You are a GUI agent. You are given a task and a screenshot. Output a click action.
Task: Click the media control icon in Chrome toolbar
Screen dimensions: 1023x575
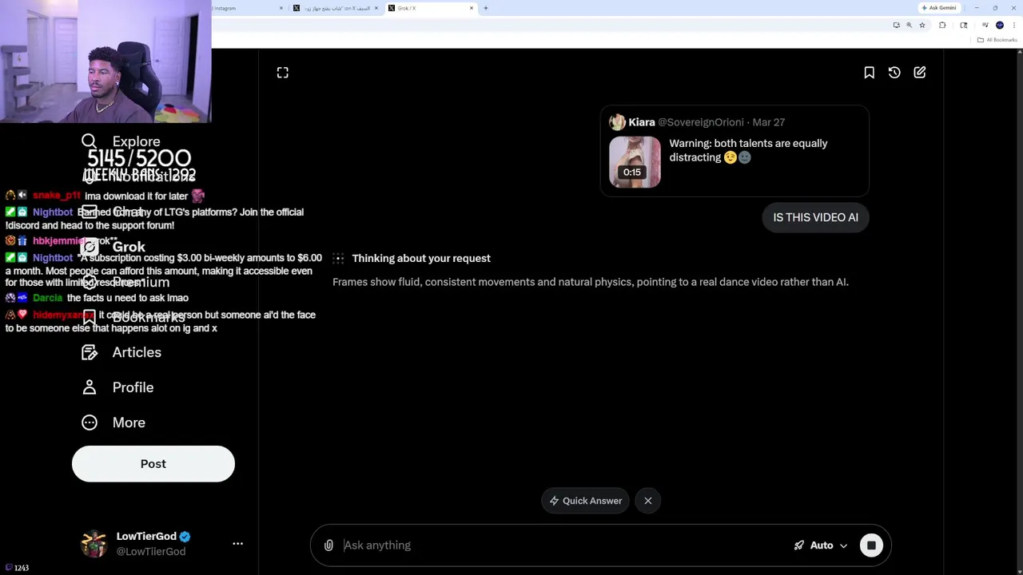985,26
